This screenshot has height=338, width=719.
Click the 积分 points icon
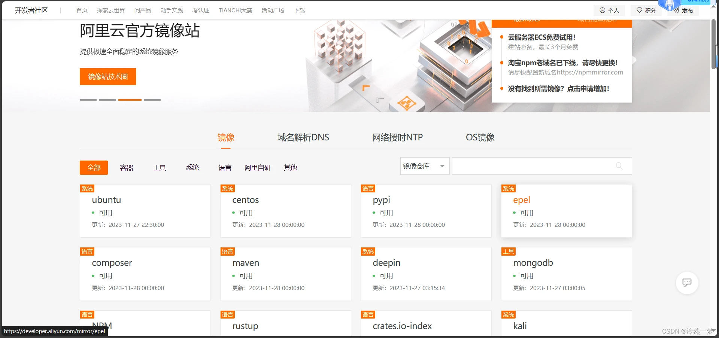pyautogui.click(x=639, y=10)
